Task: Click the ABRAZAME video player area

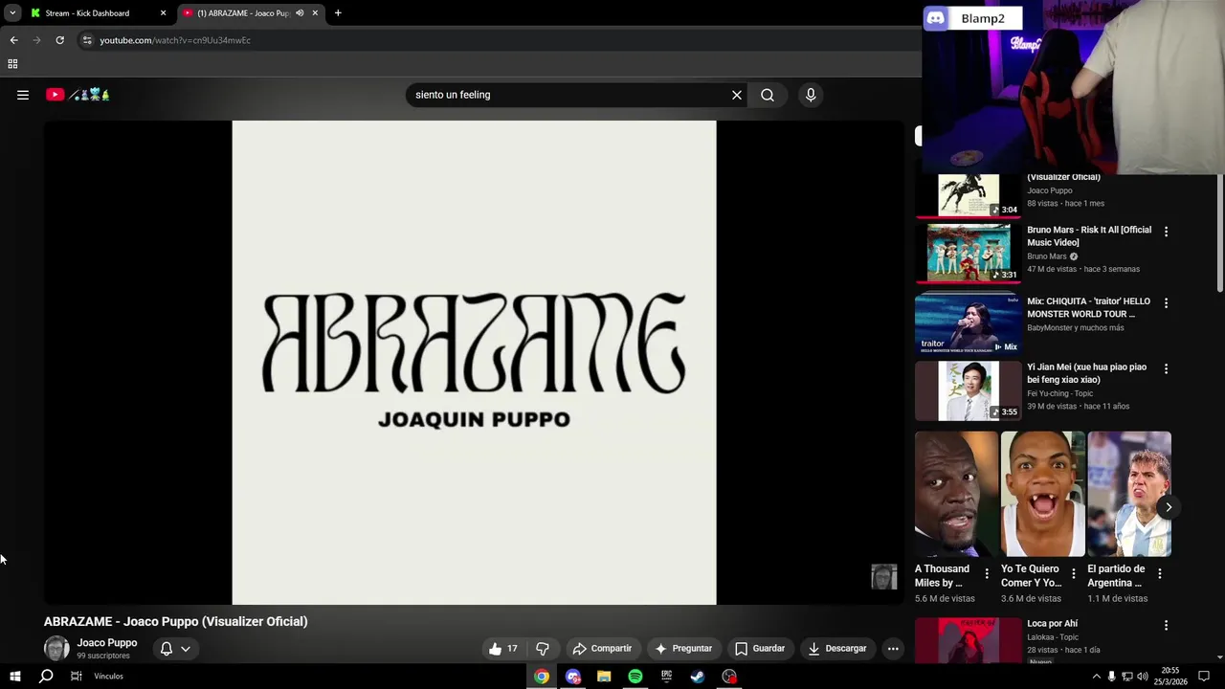Action: pos(474,363)
